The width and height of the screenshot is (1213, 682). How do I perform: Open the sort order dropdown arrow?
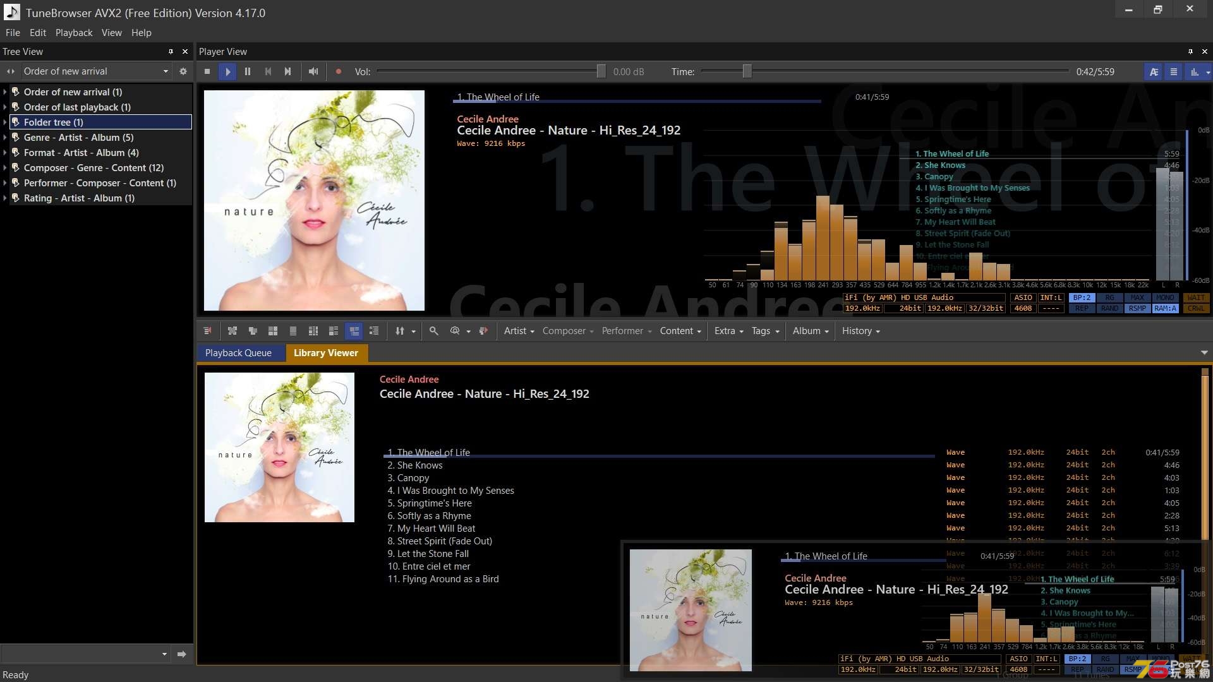(414, 332)
